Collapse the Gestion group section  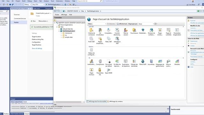coord(183,47)
